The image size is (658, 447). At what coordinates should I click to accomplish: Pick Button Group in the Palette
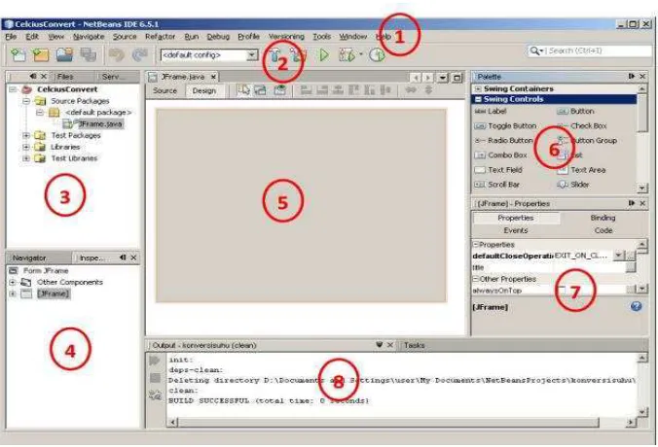click(587, 140)
